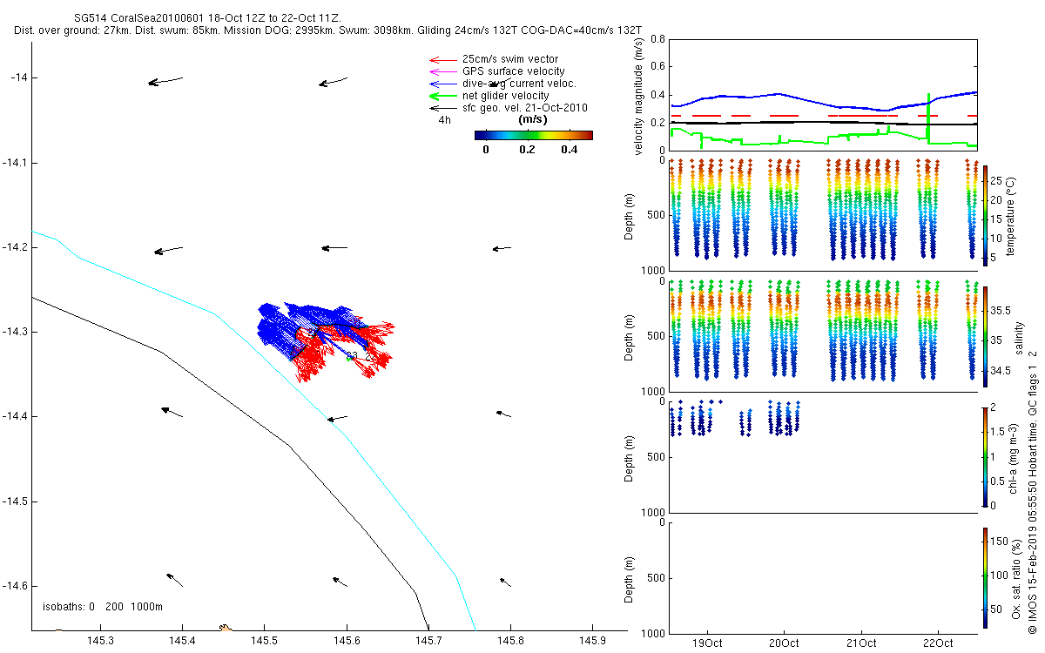Click the 'temperature (°C)' colorbar label
Viewport: 1045px width, 653px height.
click(x=1011, y=215)
